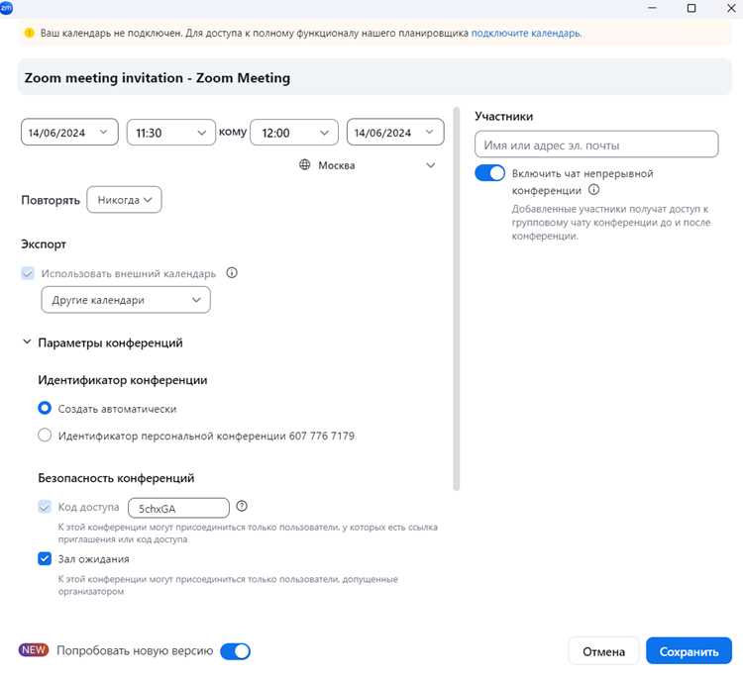
Task: Click the Идентификатор конференции heading
Action: (123, 380)
